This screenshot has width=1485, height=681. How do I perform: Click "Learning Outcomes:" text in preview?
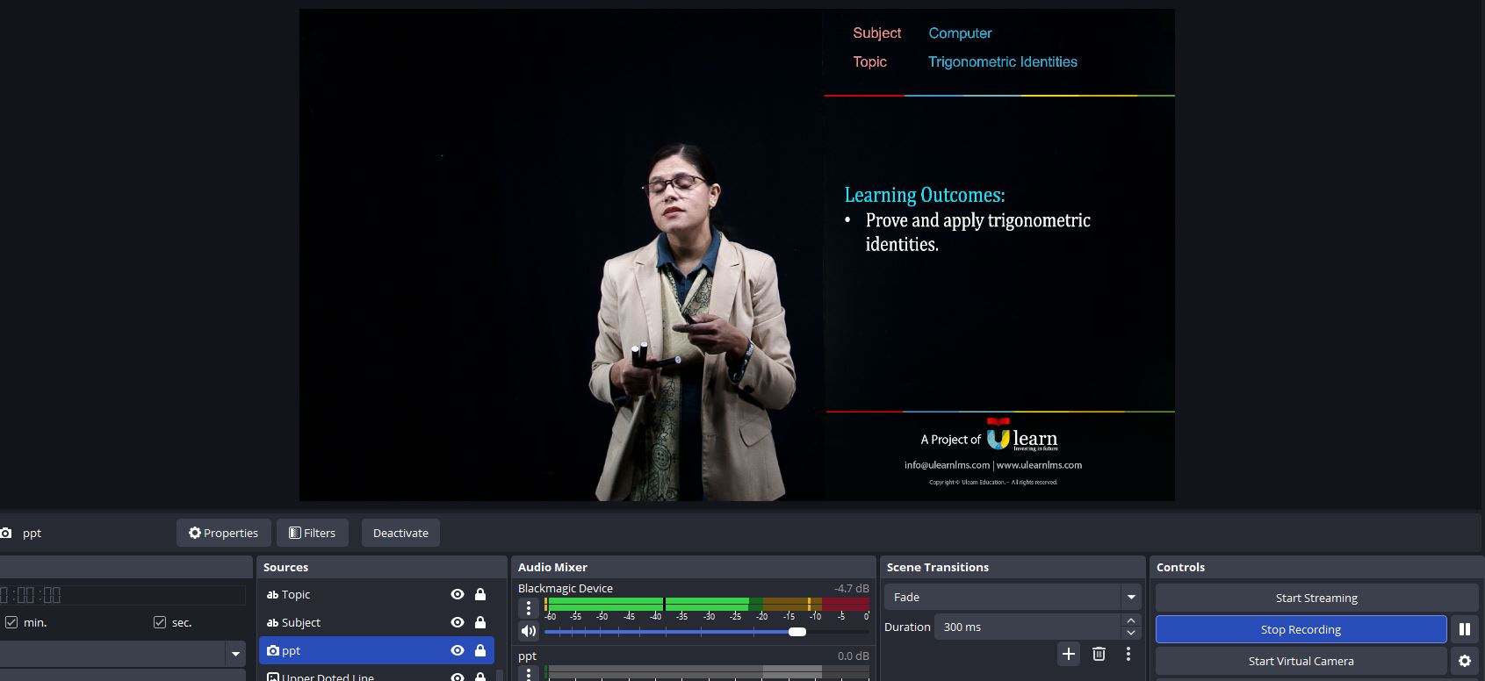click(x=925, y=195)
